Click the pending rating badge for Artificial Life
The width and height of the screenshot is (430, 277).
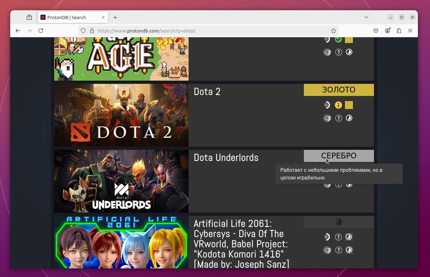pos(339,222)
